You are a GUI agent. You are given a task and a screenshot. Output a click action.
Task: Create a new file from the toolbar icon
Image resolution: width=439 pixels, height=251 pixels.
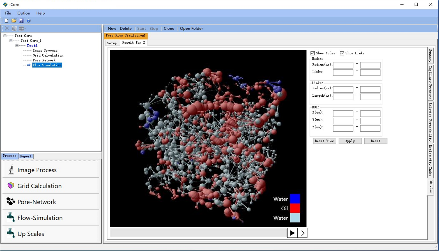point(6,21)
